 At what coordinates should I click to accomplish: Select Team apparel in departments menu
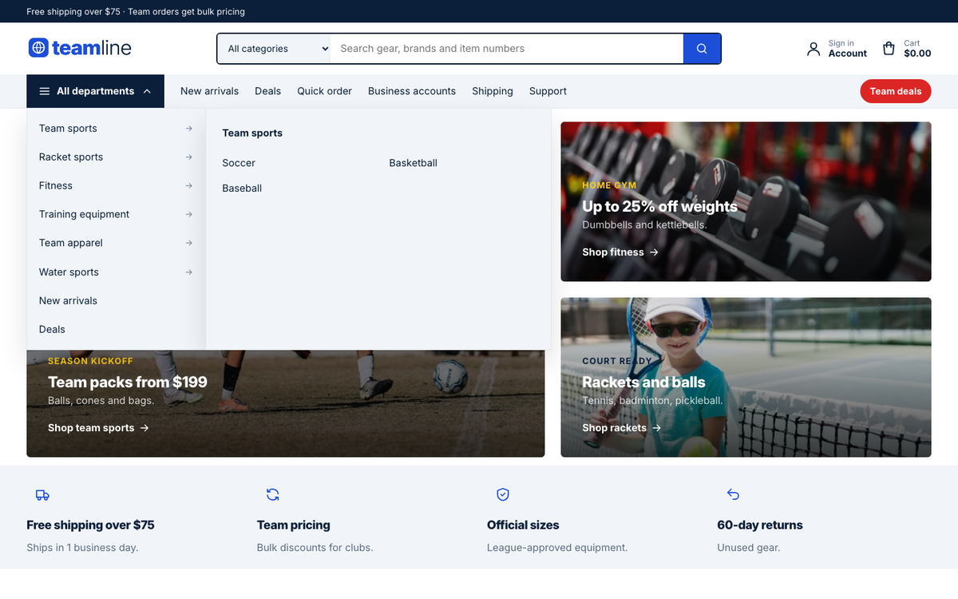click(116, 244)
